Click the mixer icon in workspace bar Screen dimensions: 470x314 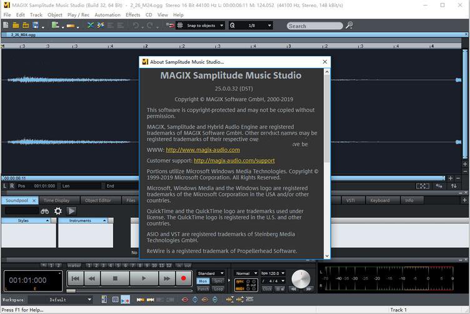104,300
